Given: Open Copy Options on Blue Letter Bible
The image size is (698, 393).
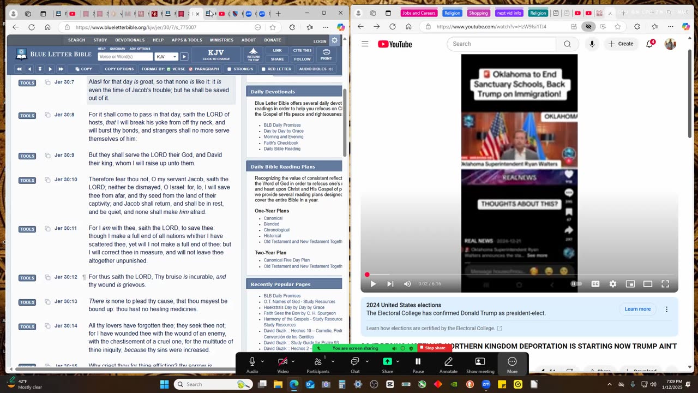Looking at the screenshot, I should pos(119,69).
